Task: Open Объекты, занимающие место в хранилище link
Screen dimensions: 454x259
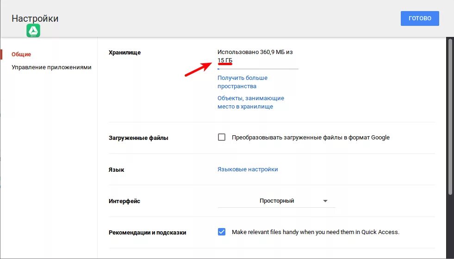Action: (251, 102)
